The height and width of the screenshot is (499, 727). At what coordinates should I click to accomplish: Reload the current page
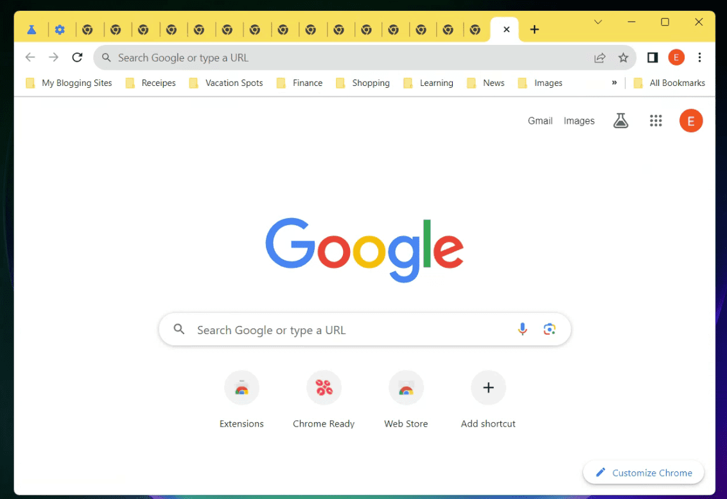point(78,57)
